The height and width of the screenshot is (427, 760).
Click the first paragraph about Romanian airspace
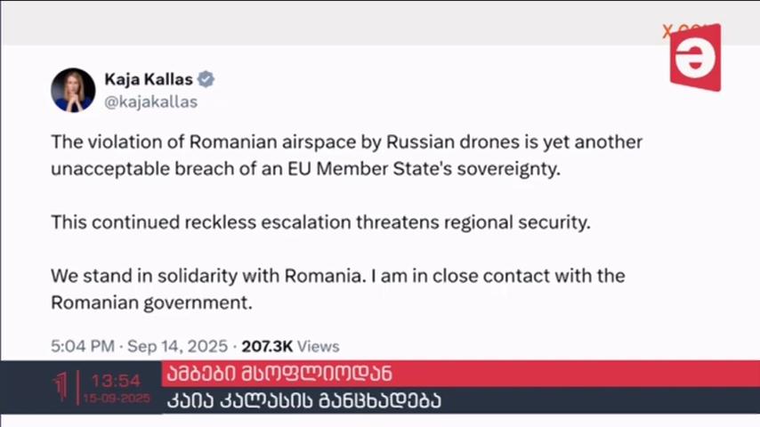346,155
